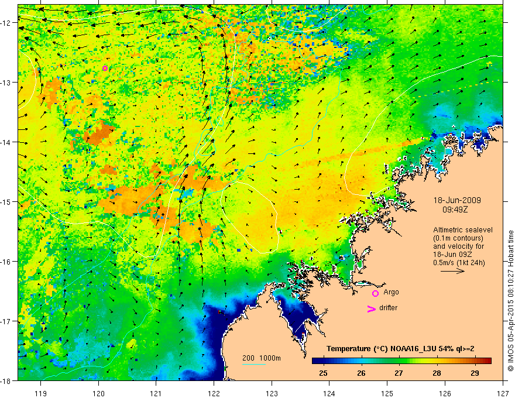This screenshot has width=515, height=398.
Task: Click the latitude axis label -13
Action: [6, 83]
